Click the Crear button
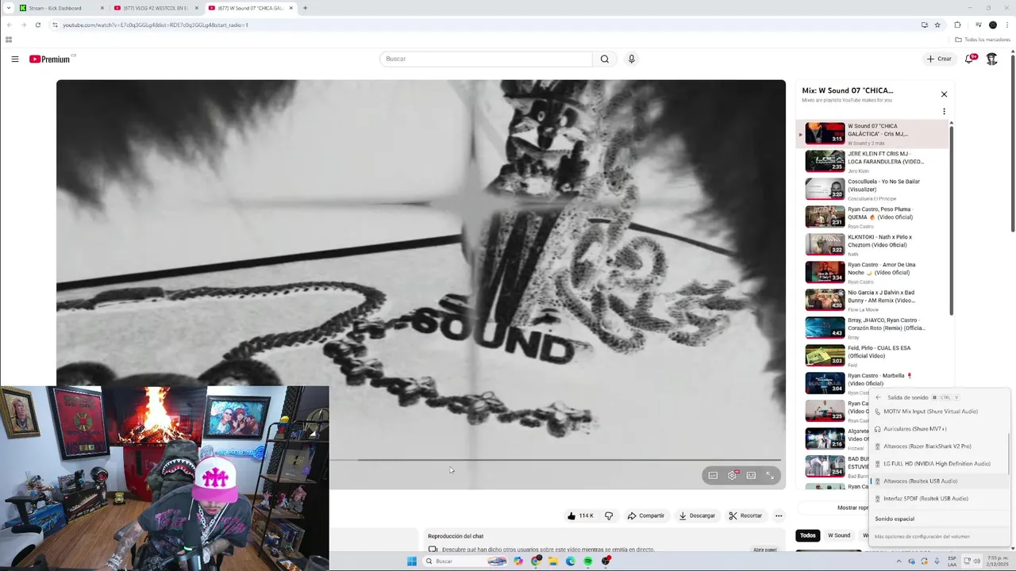Screen dimensions: 1016x571 [939, 59]
